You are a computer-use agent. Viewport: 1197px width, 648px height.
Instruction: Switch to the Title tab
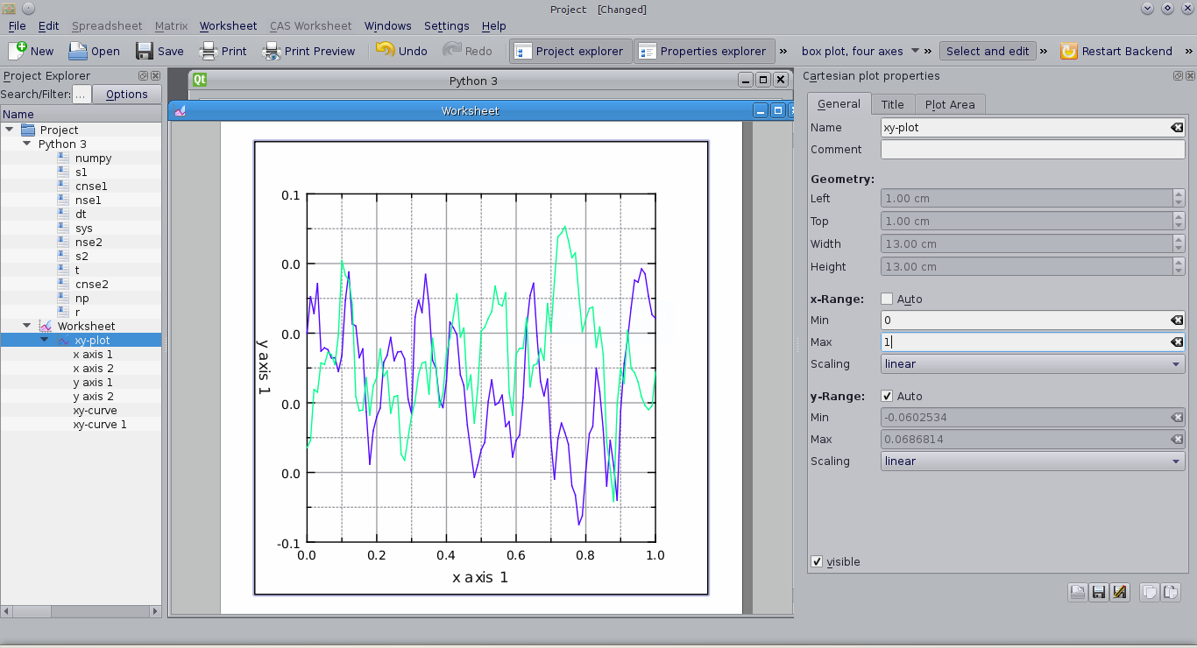click(892, 103)
